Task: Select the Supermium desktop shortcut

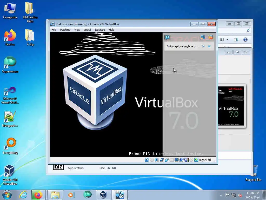Action: (x=10, y=65)
